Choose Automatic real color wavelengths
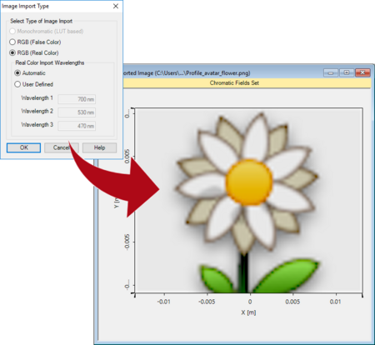 pyautogui.click(x=30, y=73)
